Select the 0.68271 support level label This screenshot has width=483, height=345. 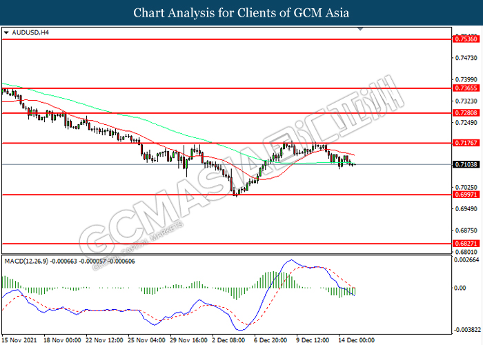click(466, 244)
